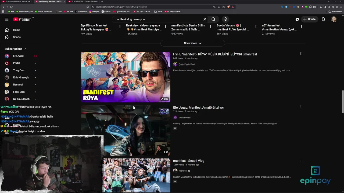Open ChatGPT bookmark
Screen dimensions: 344x193
(x=106, y=12)
